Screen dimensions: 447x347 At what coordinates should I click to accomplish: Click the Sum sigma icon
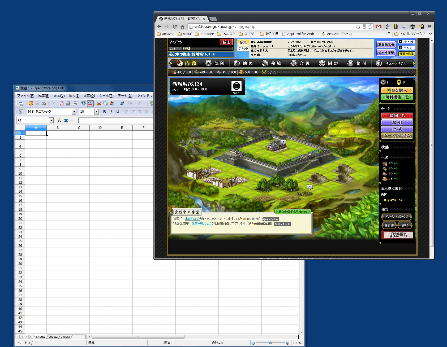tap(66, 120)
